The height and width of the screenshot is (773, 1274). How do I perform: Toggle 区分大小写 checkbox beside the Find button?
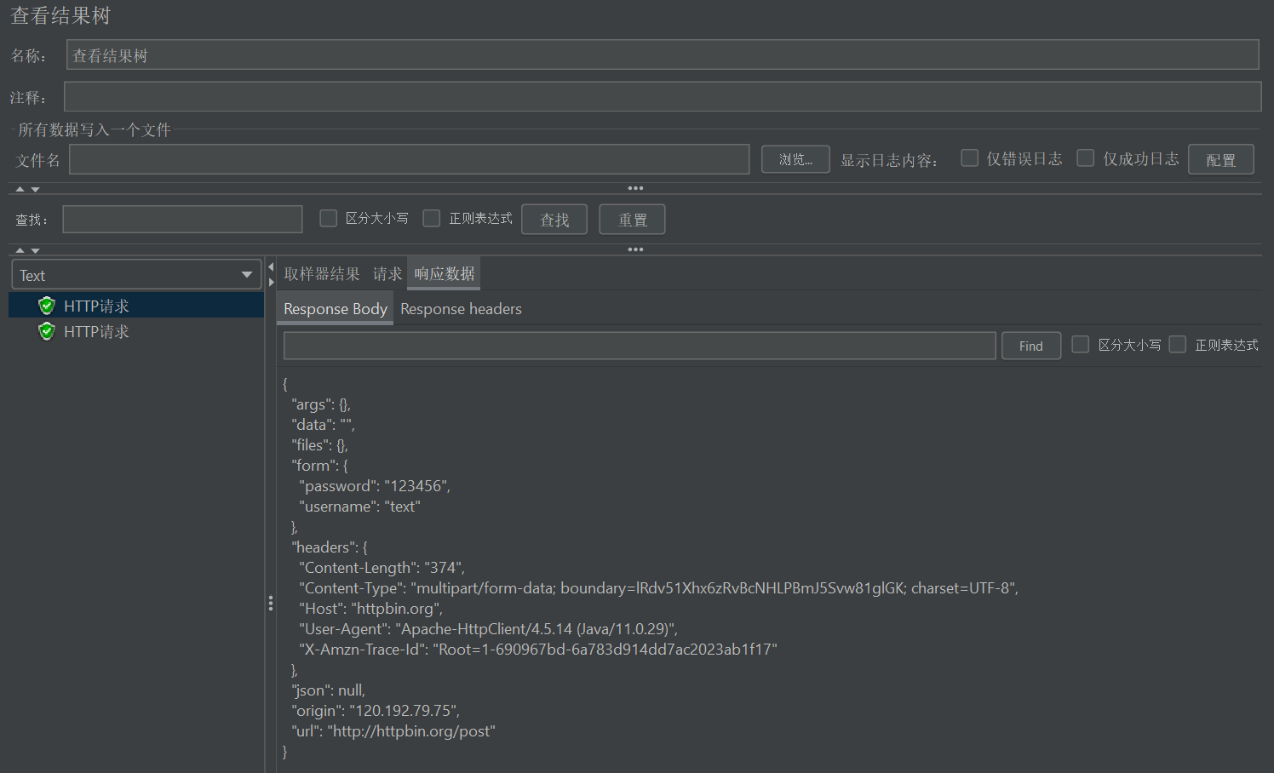[x=1081, y=345]
